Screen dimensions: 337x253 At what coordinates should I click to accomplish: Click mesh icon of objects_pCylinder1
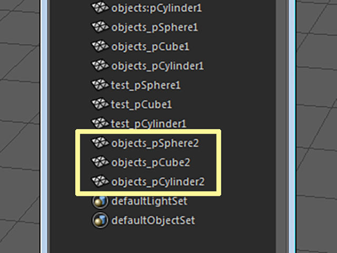[x=100, y=65]
